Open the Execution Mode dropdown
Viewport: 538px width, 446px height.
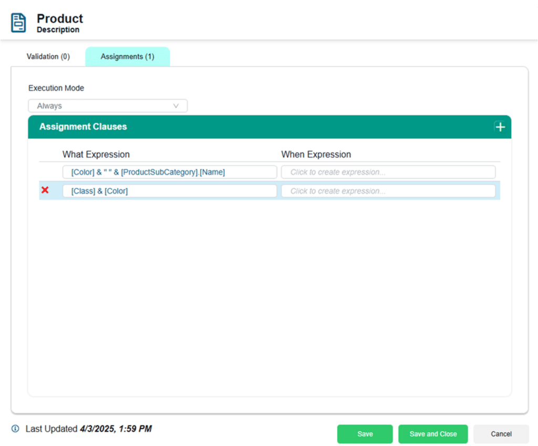108,106
